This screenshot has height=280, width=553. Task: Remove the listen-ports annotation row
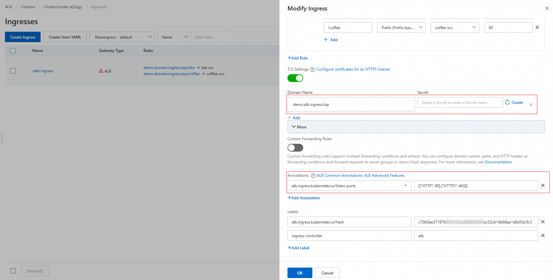(543, 186)
